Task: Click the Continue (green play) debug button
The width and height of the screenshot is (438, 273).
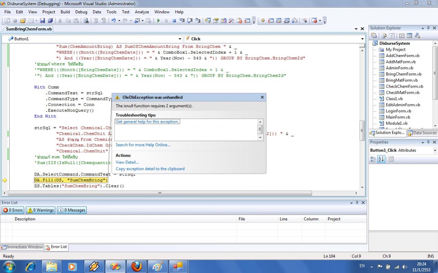Action: pos(158,20)
